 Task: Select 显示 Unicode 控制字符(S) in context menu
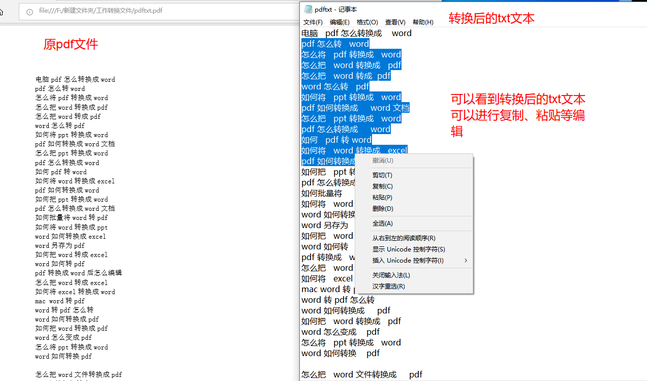414,249
